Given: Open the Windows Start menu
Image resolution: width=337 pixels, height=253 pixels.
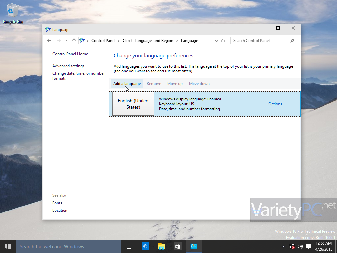Looking at the screenshot, I should 8,246.
